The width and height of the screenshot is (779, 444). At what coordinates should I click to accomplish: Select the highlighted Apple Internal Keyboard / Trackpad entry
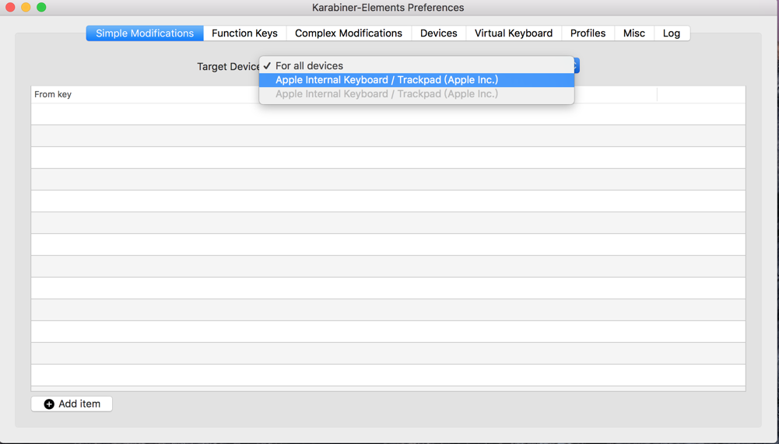click(416, 80)
